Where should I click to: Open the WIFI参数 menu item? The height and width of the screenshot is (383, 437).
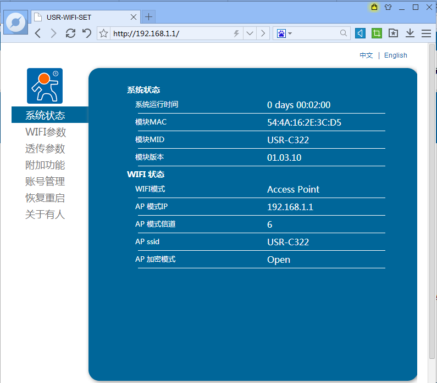point(46,132)
